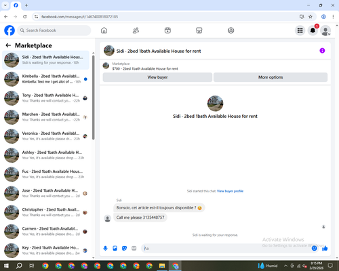Screen dimensions: 339x271
Task: Click the More options button
Action: pos(271,77)
